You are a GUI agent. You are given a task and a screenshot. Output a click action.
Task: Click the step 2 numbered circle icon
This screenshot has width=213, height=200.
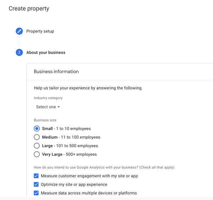click(x=19, y=53)
